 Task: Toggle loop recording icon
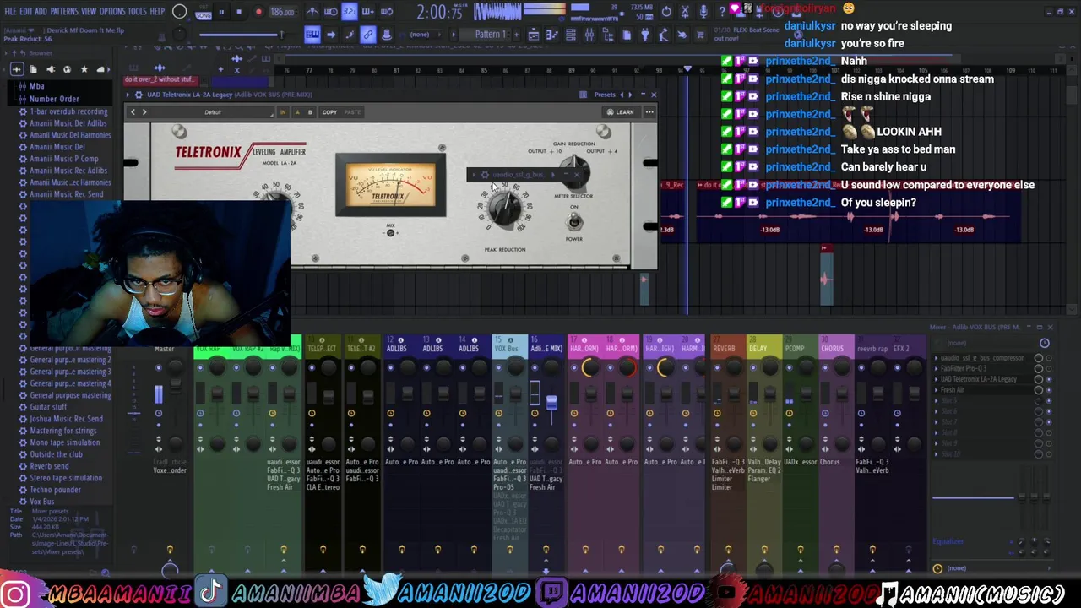click(386, 12)
